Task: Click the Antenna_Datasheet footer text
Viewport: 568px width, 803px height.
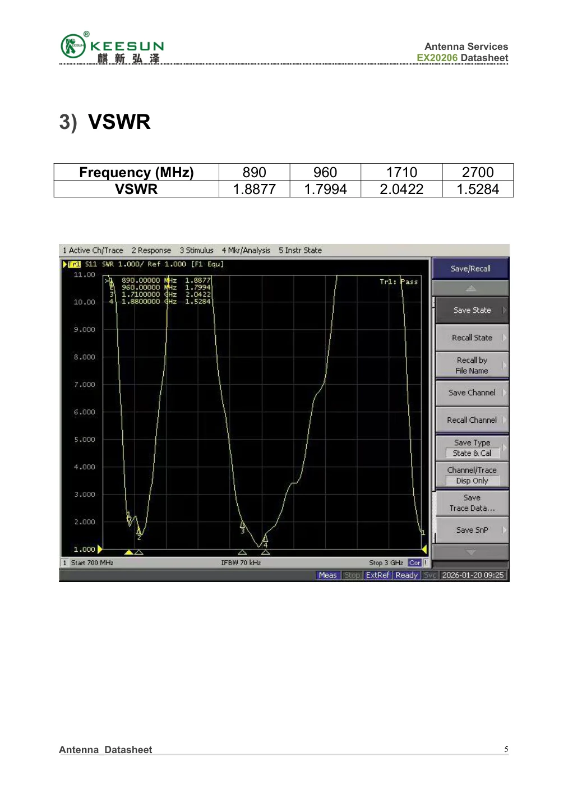Action: [x=105, y=750]
